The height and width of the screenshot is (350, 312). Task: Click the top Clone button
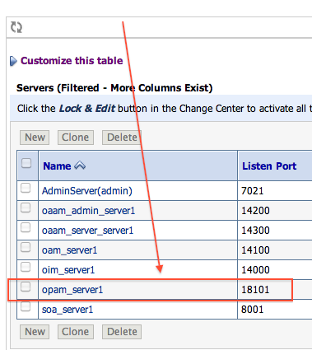[76, 138]
